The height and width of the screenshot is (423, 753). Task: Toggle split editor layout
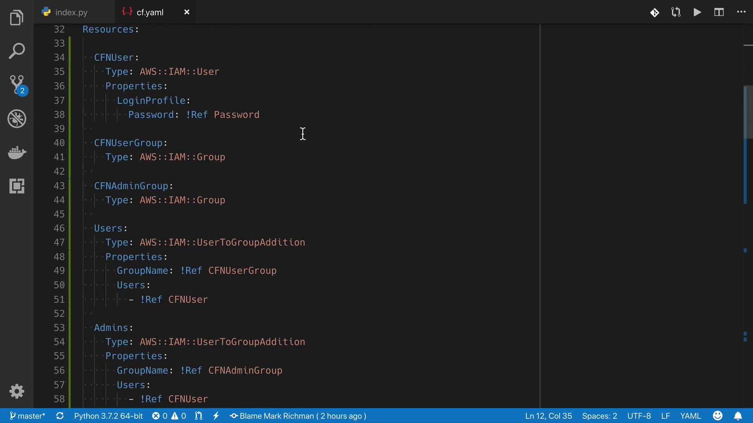pyautogui.click(x=718, y=12)
